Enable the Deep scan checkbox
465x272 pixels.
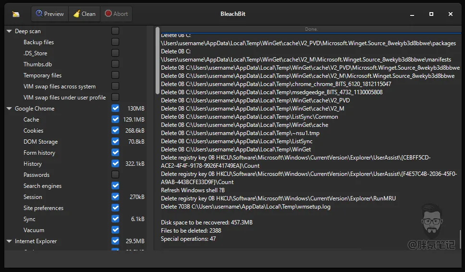115,31
